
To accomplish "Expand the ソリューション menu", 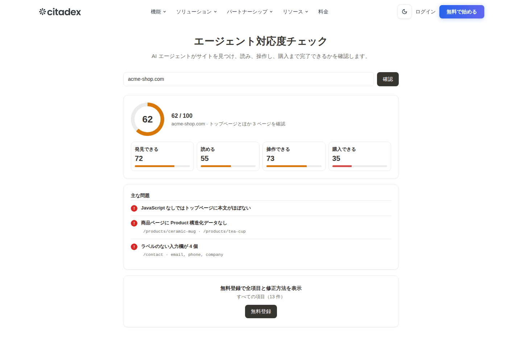I will click(196, 12).
